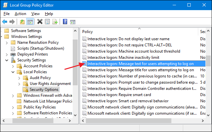Sort by the Policy column header
This screenshot has height=132, width=212.
tap(138, 32)
